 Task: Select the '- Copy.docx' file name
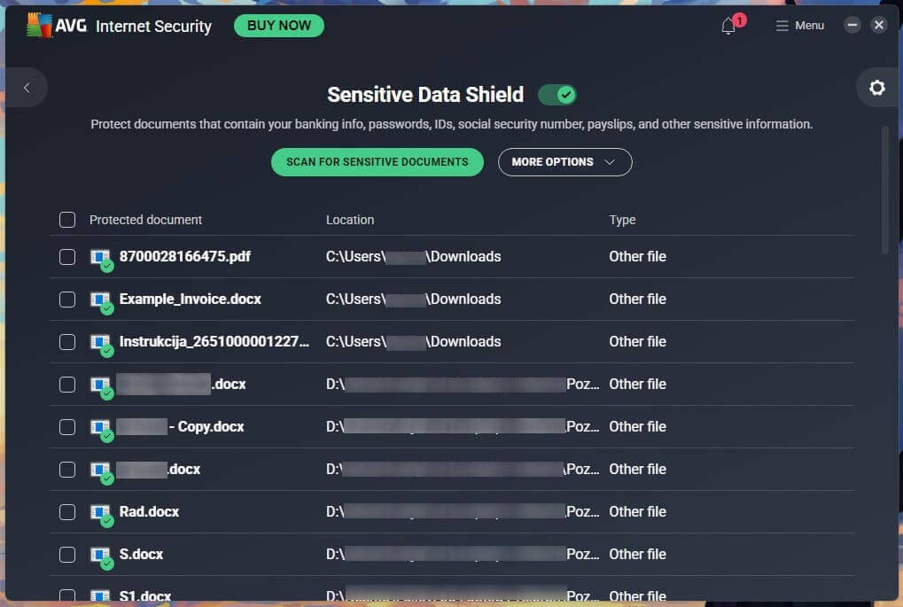coord(206,427)
